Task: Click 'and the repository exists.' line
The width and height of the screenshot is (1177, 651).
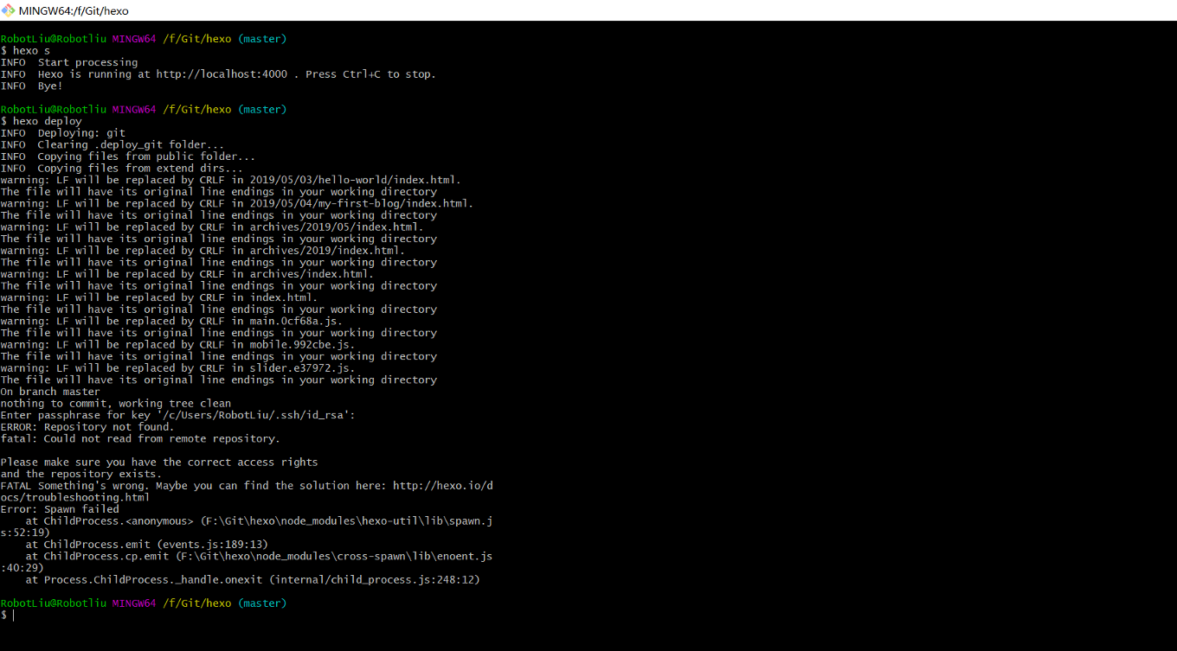Action: [x=81, y=474]
